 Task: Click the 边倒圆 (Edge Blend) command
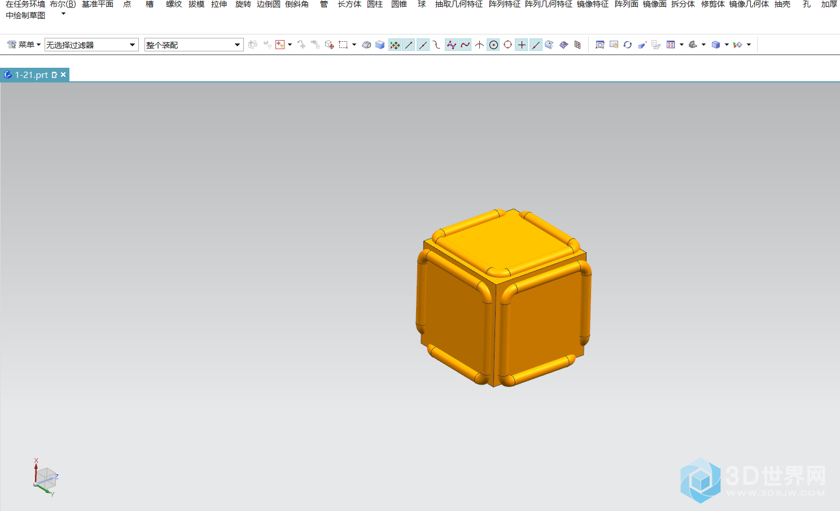[269, 4]
